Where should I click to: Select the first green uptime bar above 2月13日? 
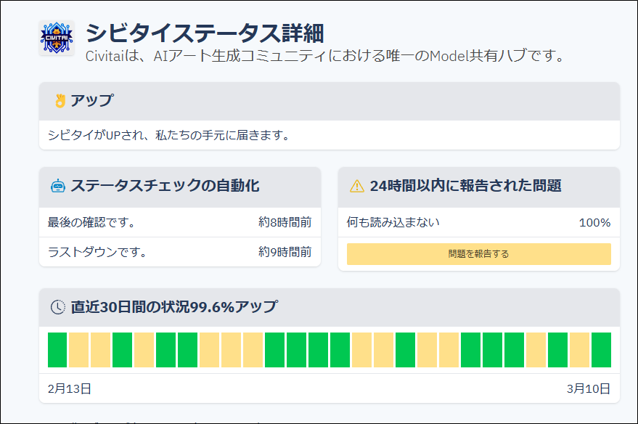coord(57,350)
